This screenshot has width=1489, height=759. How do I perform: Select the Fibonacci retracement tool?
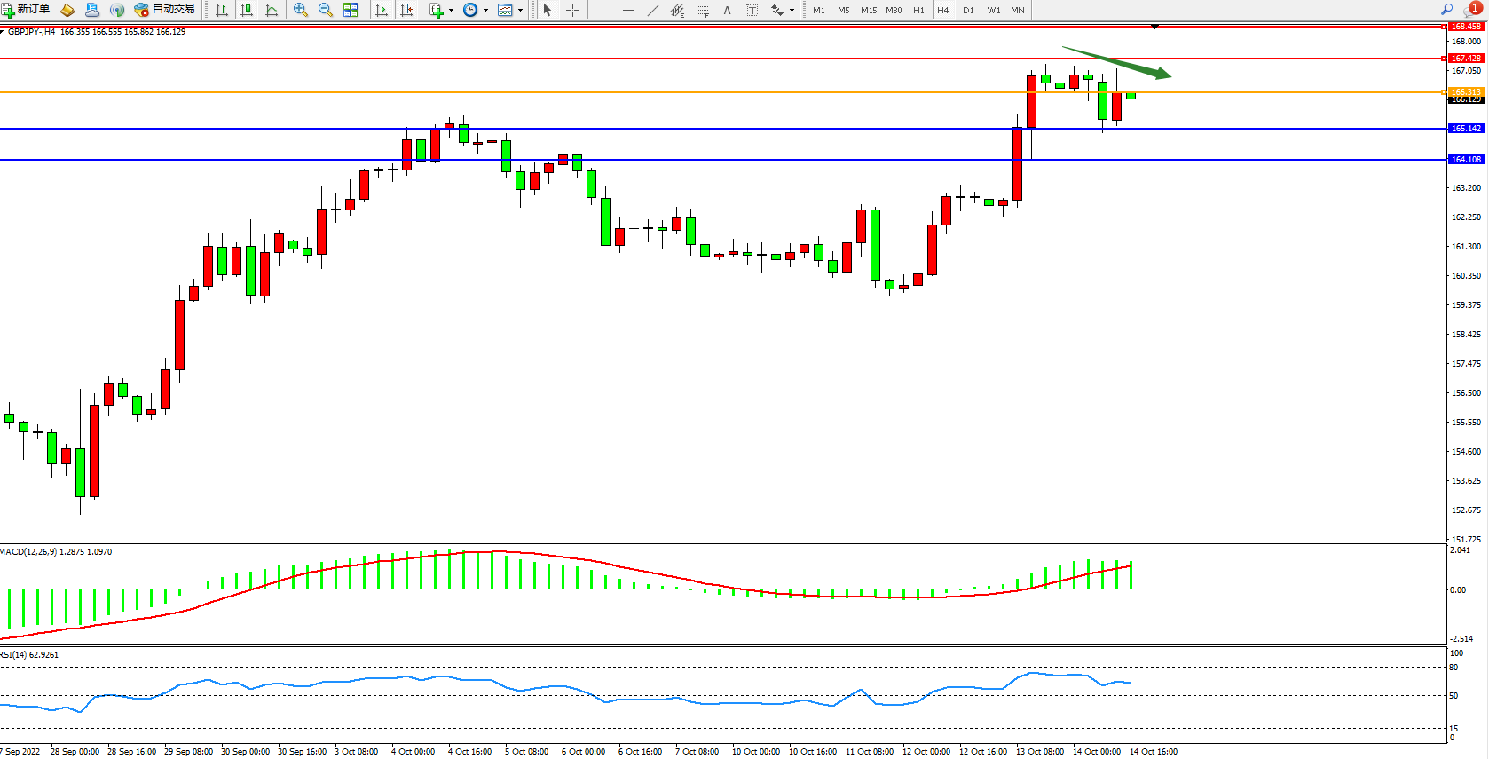702,10
